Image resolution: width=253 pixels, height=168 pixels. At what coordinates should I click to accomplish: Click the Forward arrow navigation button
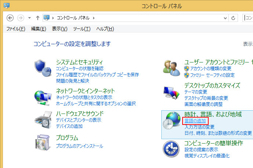tap(21, 18)
